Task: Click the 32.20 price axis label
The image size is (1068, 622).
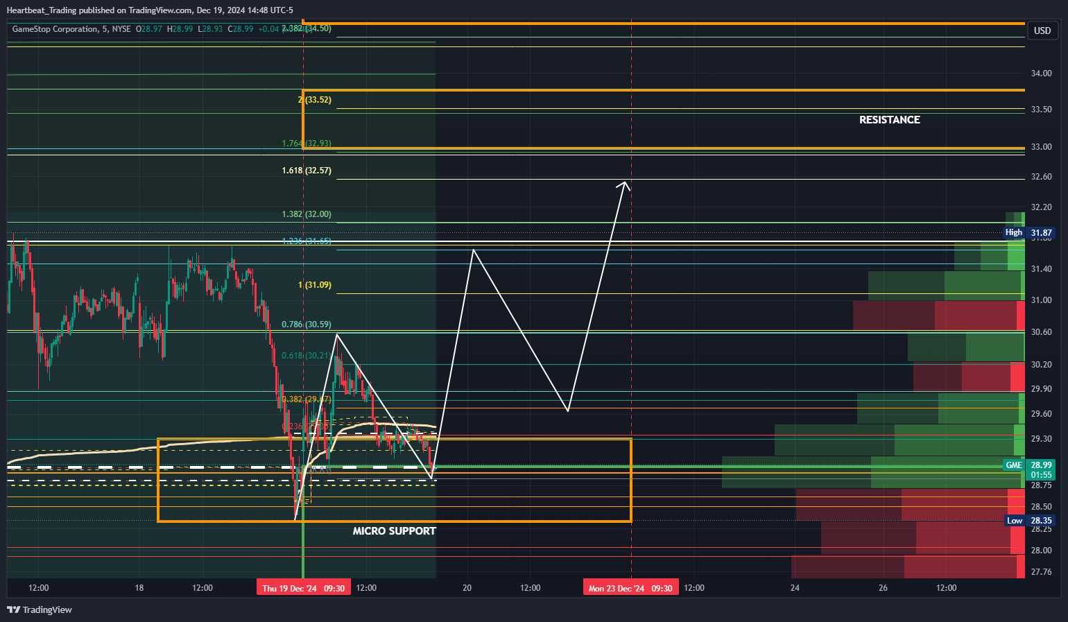Action: coord(1042,207)
